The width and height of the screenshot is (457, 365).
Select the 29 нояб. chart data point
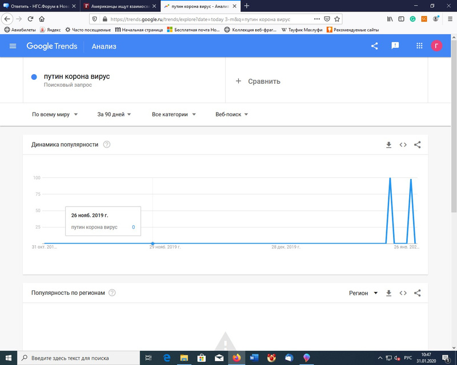(x=153, y=244)
